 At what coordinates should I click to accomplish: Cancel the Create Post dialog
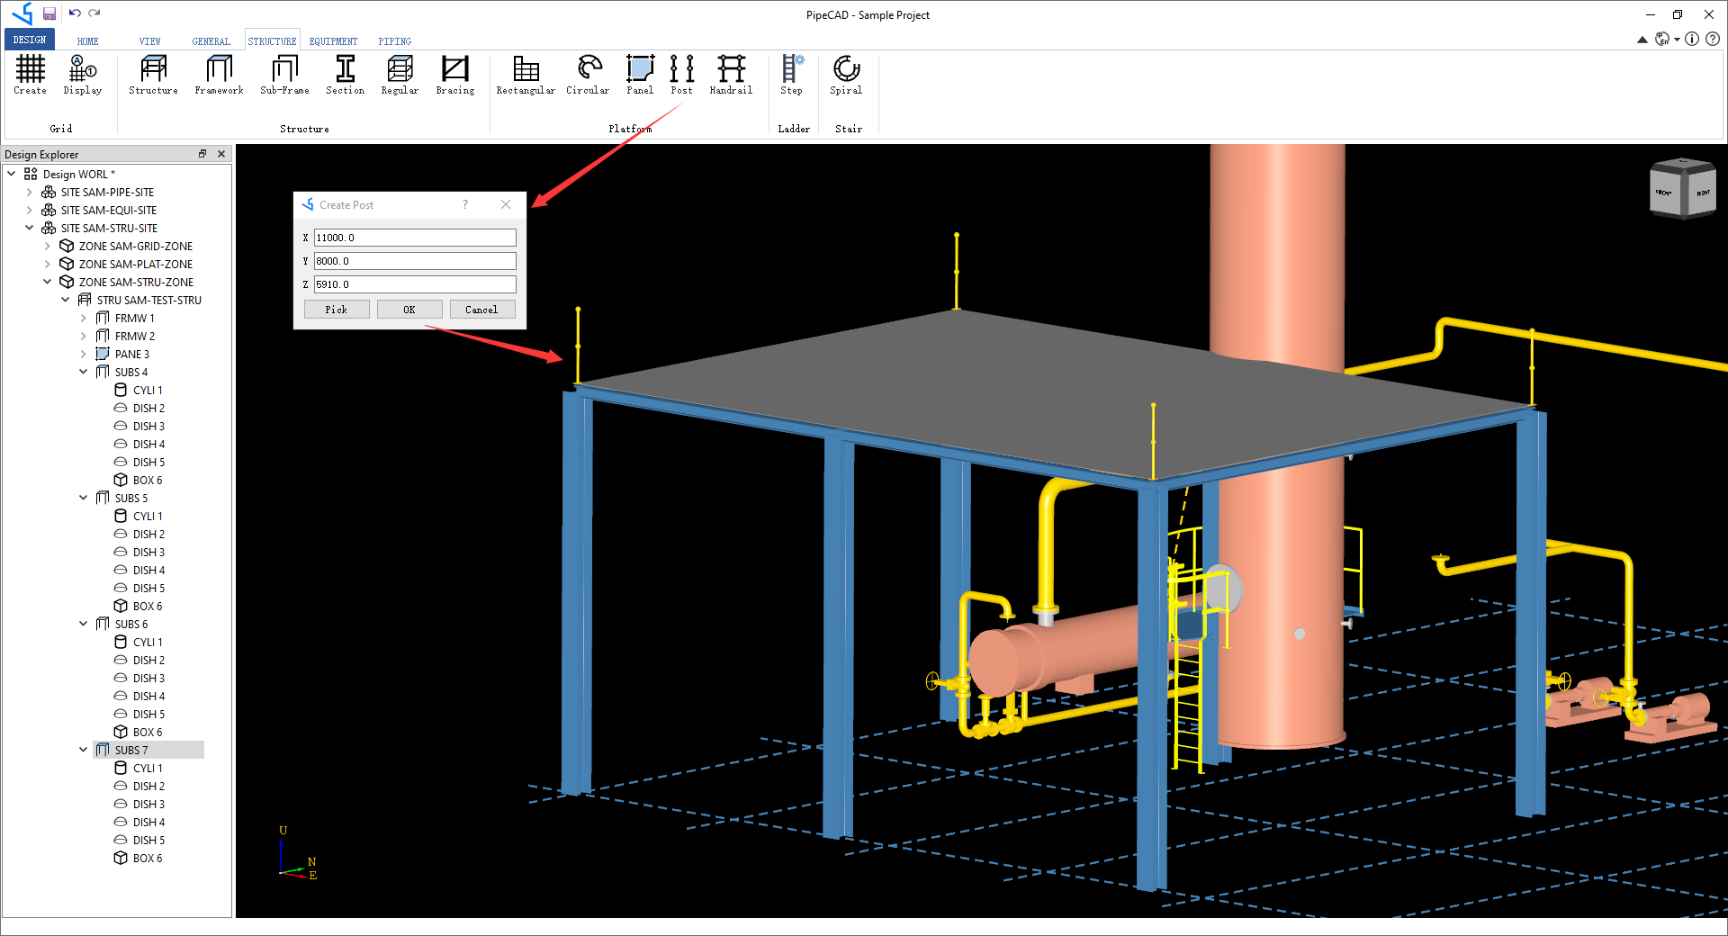click(481, 309)
